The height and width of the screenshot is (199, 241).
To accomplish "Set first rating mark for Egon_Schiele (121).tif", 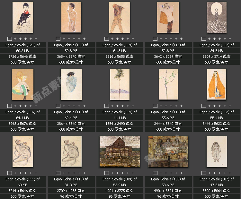I will (x=15, y=39).
